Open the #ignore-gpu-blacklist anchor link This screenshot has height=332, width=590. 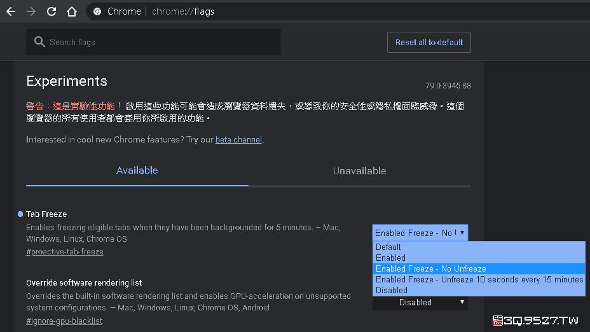(64, 321)
